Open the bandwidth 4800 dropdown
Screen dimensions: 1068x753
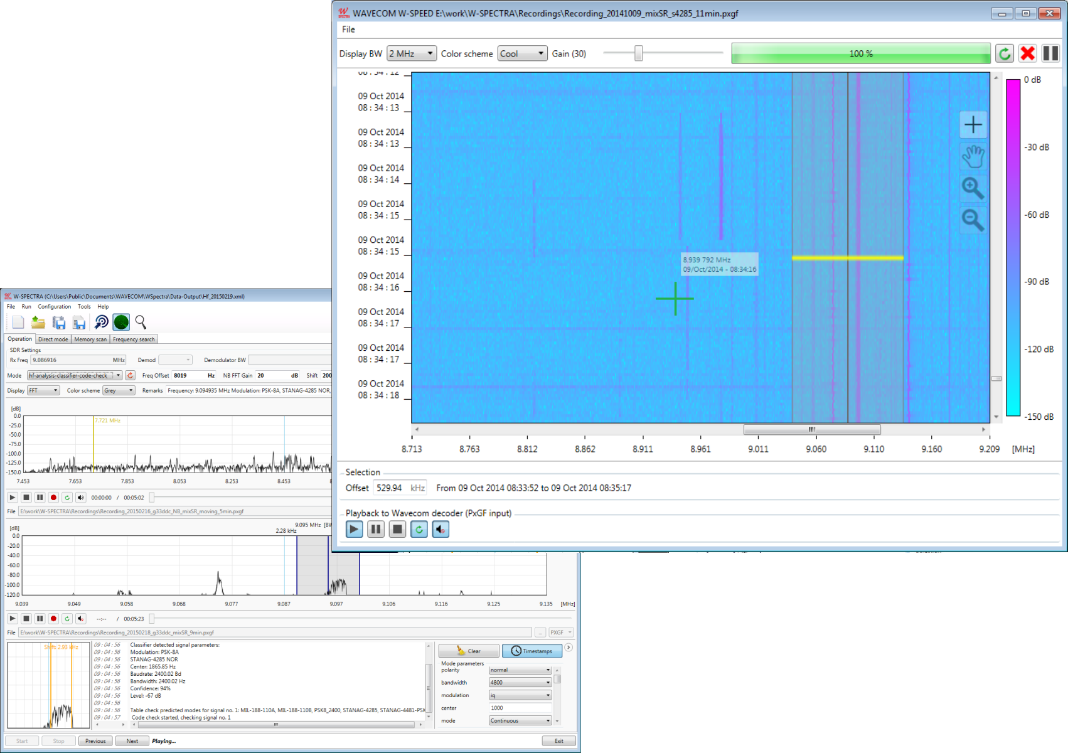coord(520,683)
